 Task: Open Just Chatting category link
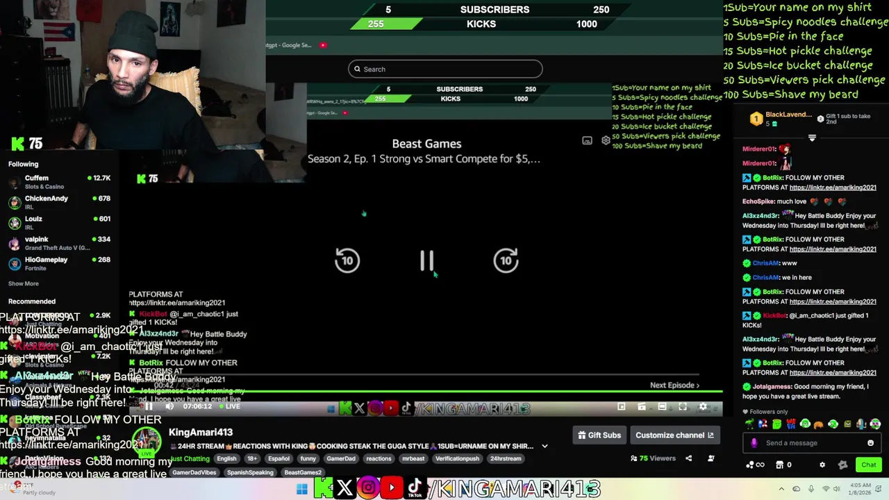190,458
